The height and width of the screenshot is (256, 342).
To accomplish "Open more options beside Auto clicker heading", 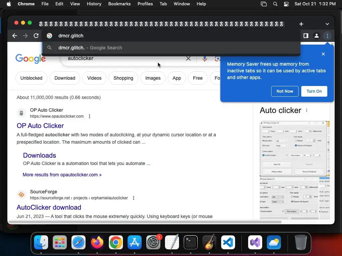I will click(x=307, y=110).
